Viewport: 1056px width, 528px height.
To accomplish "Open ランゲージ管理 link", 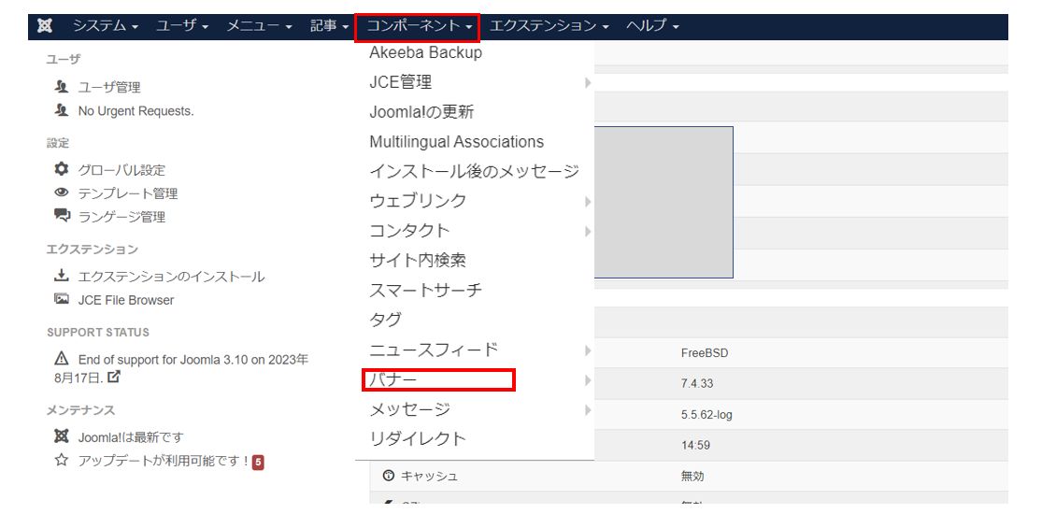I will tap(121, 217).
